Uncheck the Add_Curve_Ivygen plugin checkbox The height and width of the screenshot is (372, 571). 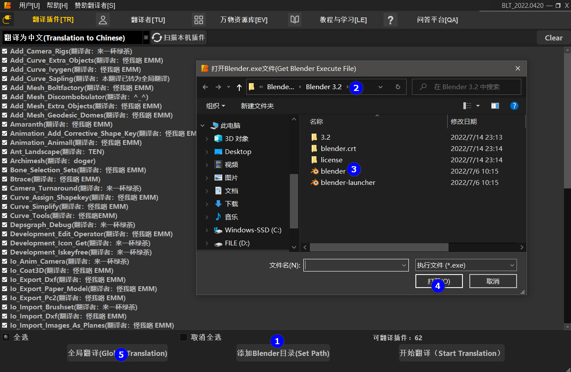point(4,70)
